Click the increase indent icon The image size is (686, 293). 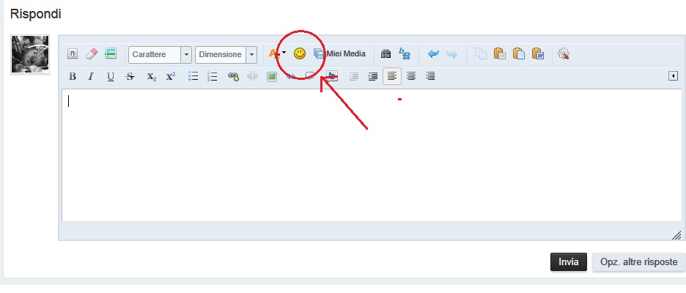click(373, 76)
